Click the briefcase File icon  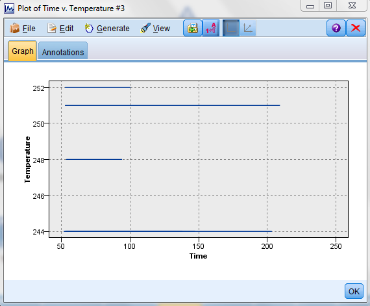click(x=14, y=29)
